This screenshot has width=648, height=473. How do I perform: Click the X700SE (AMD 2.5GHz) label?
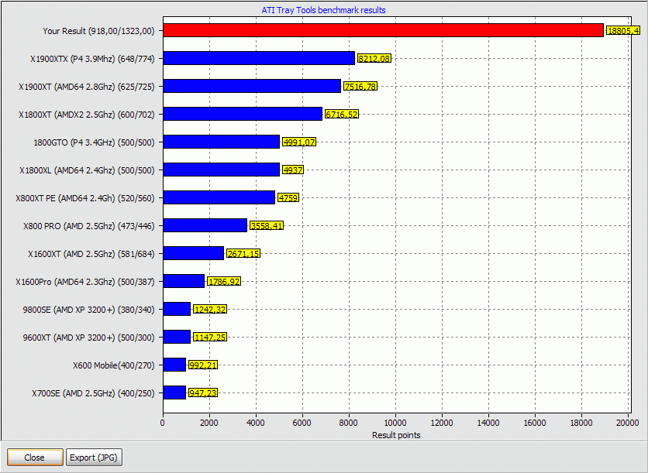pos(93,393)
